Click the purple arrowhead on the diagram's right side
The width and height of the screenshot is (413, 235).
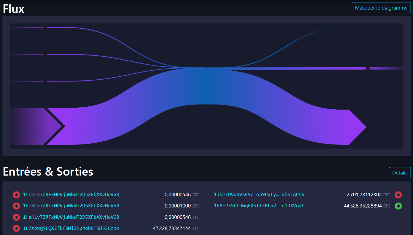357,127
